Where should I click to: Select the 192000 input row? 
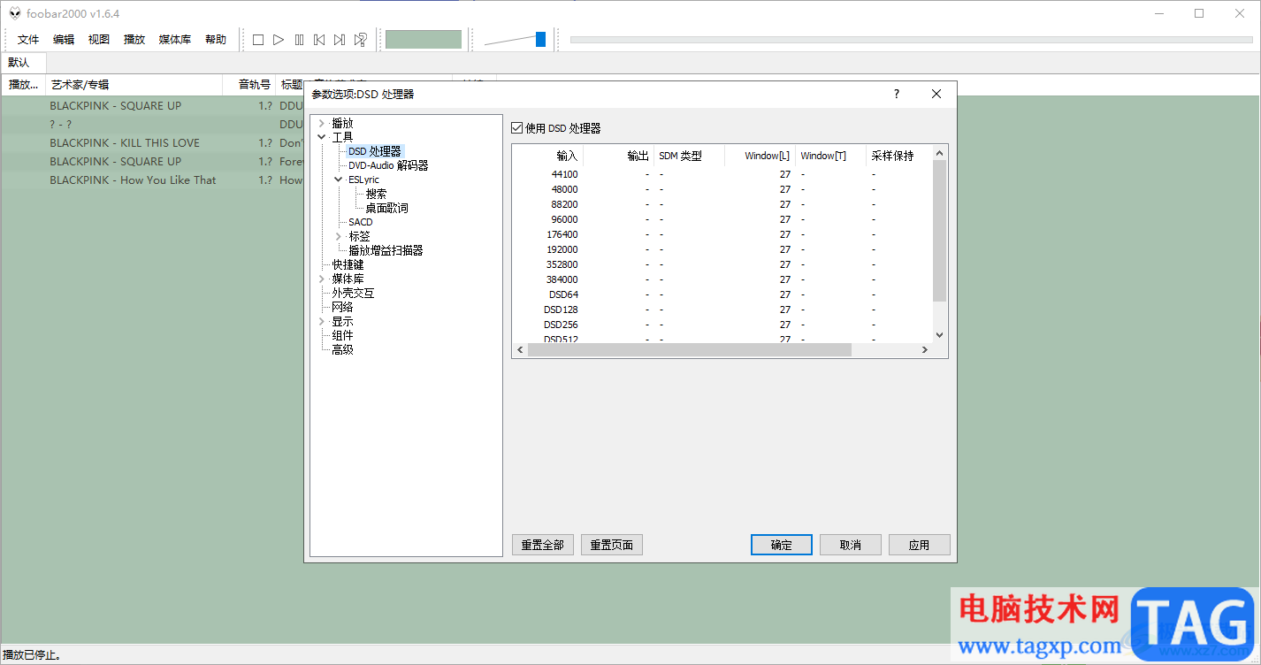click(722, 249)
